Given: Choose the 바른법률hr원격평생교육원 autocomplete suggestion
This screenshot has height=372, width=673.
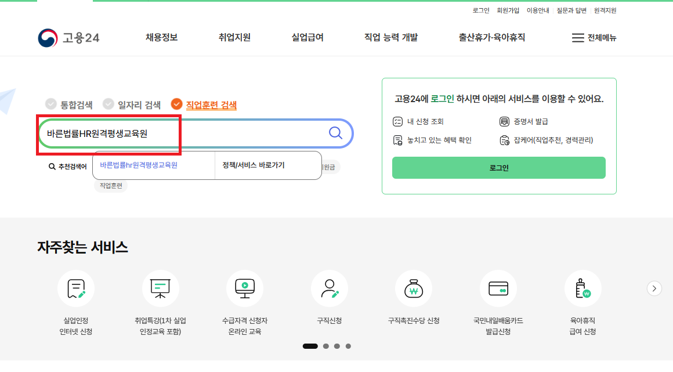Looking at the screenshot, I should [x=139, y=165].
